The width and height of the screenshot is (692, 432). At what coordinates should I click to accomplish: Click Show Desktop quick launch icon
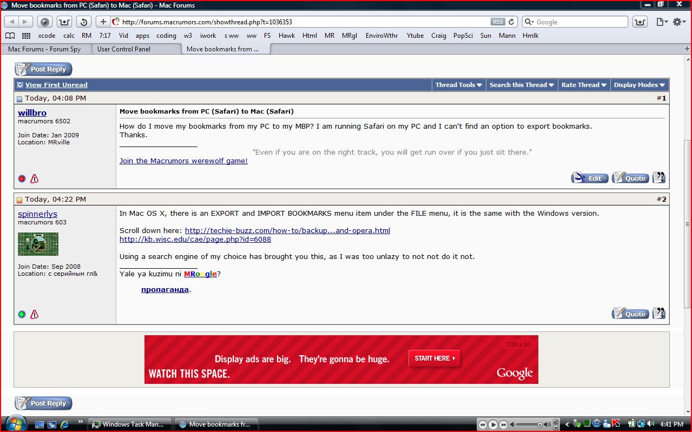tap(39, 424)
